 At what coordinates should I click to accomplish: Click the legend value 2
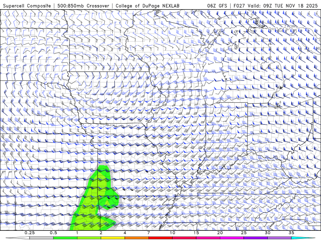tap(101, 233)
